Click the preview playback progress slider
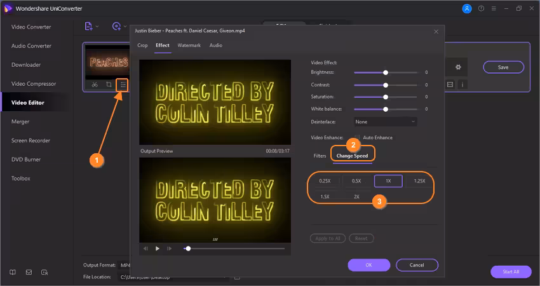 (234, 249)
